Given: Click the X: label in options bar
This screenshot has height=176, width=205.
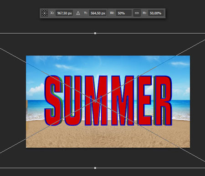Looking at the screenshot, I should tap(52, 13).
